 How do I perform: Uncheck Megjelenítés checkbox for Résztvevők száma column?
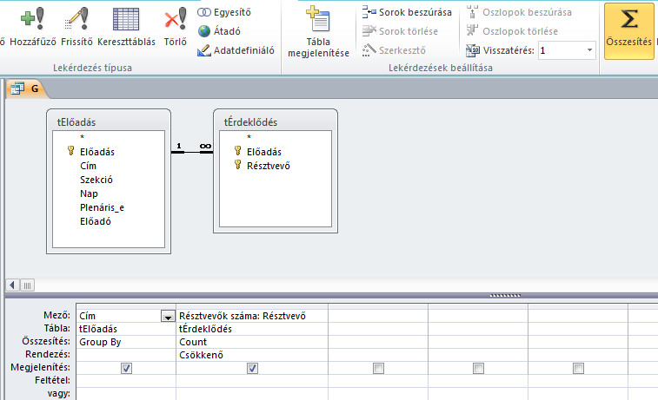(x=252, y=368)
